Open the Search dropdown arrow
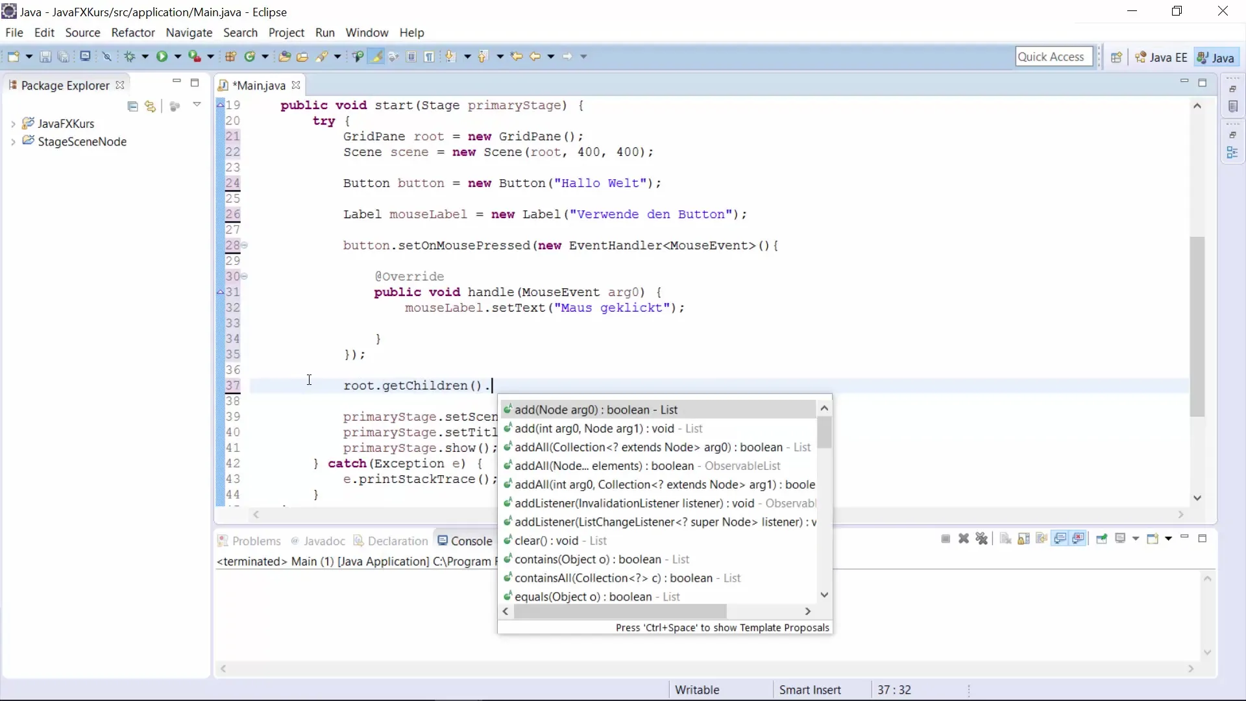Image resolution: width=1246 pixels, height=701 pixels. tap(337, 56)
